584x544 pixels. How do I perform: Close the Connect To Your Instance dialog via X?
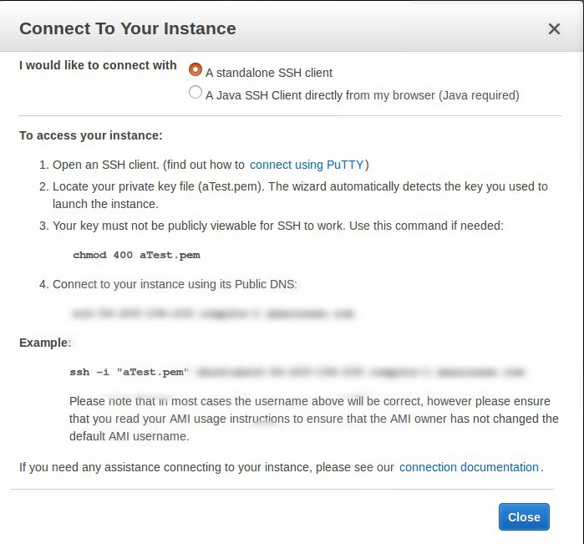554,28
